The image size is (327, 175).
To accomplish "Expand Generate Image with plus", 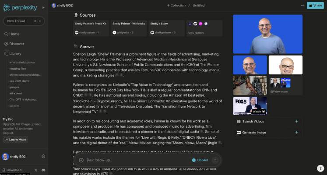I will [x=296, y=132].
